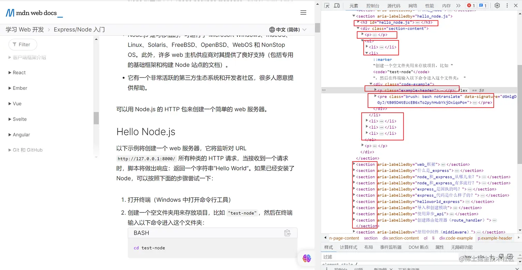
Task: Expand the Svelte sidebar section
Action: (17, 119)
